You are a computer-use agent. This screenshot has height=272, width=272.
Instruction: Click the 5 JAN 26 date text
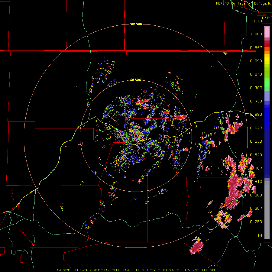click(x=188, y=270)
